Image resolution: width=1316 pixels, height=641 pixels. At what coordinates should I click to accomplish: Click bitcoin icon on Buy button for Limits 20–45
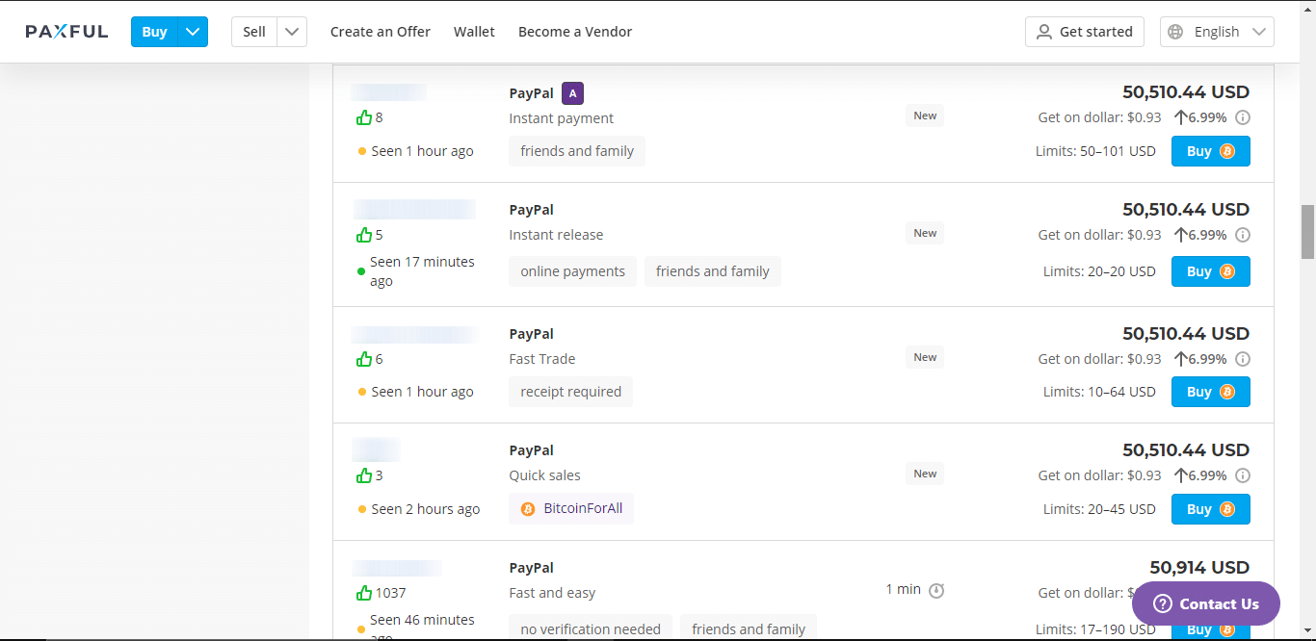[x=1227, y=509]
